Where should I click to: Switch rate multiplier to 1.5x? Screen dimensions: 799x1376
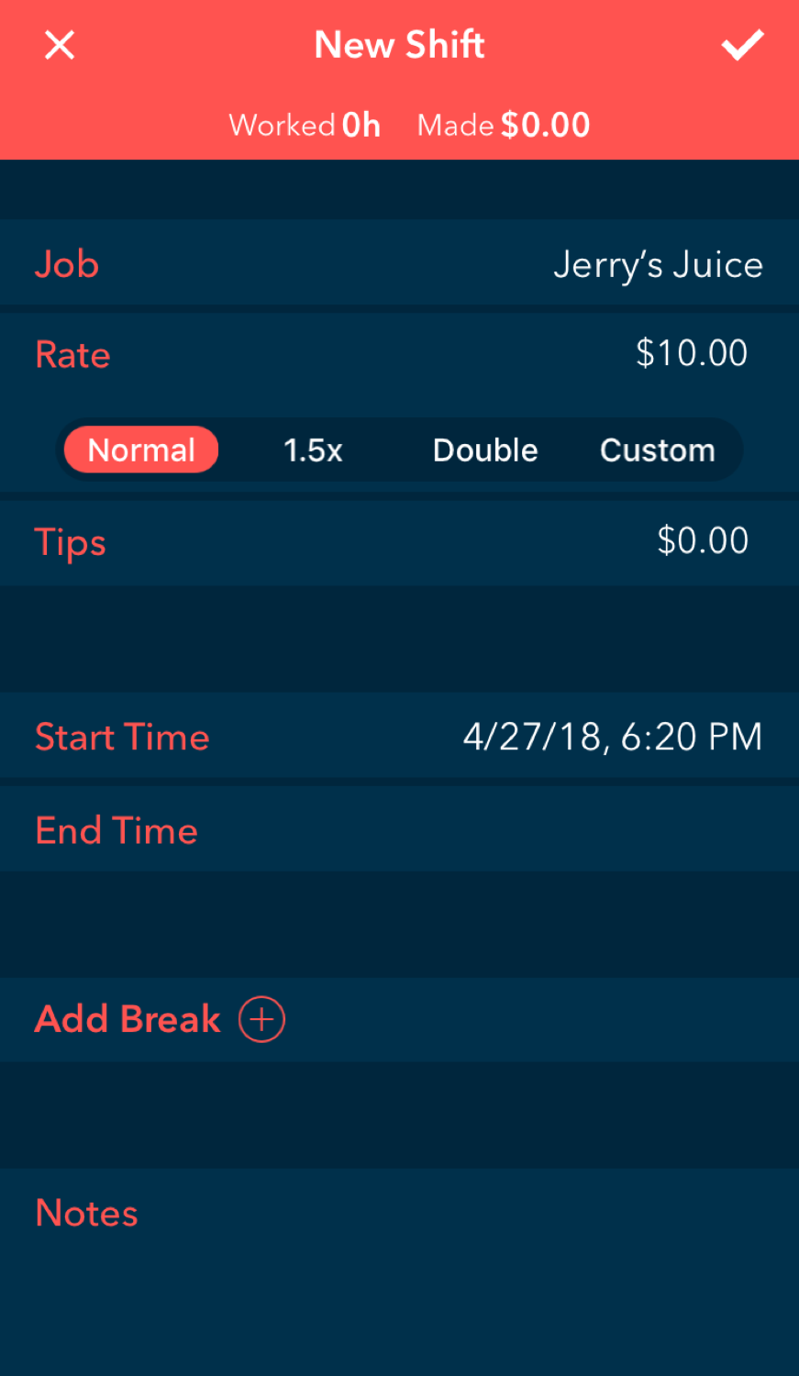coord(313,450)
